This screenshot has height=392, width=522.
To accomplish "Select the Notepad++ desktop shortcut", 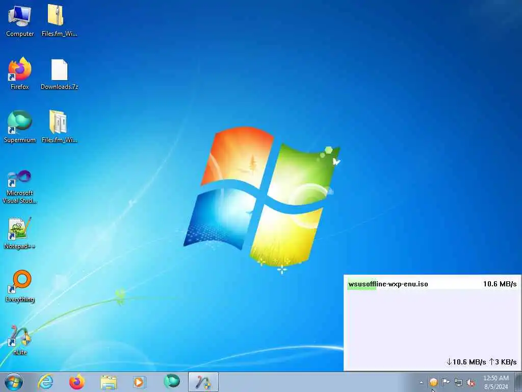I will [x=20, y=233].
